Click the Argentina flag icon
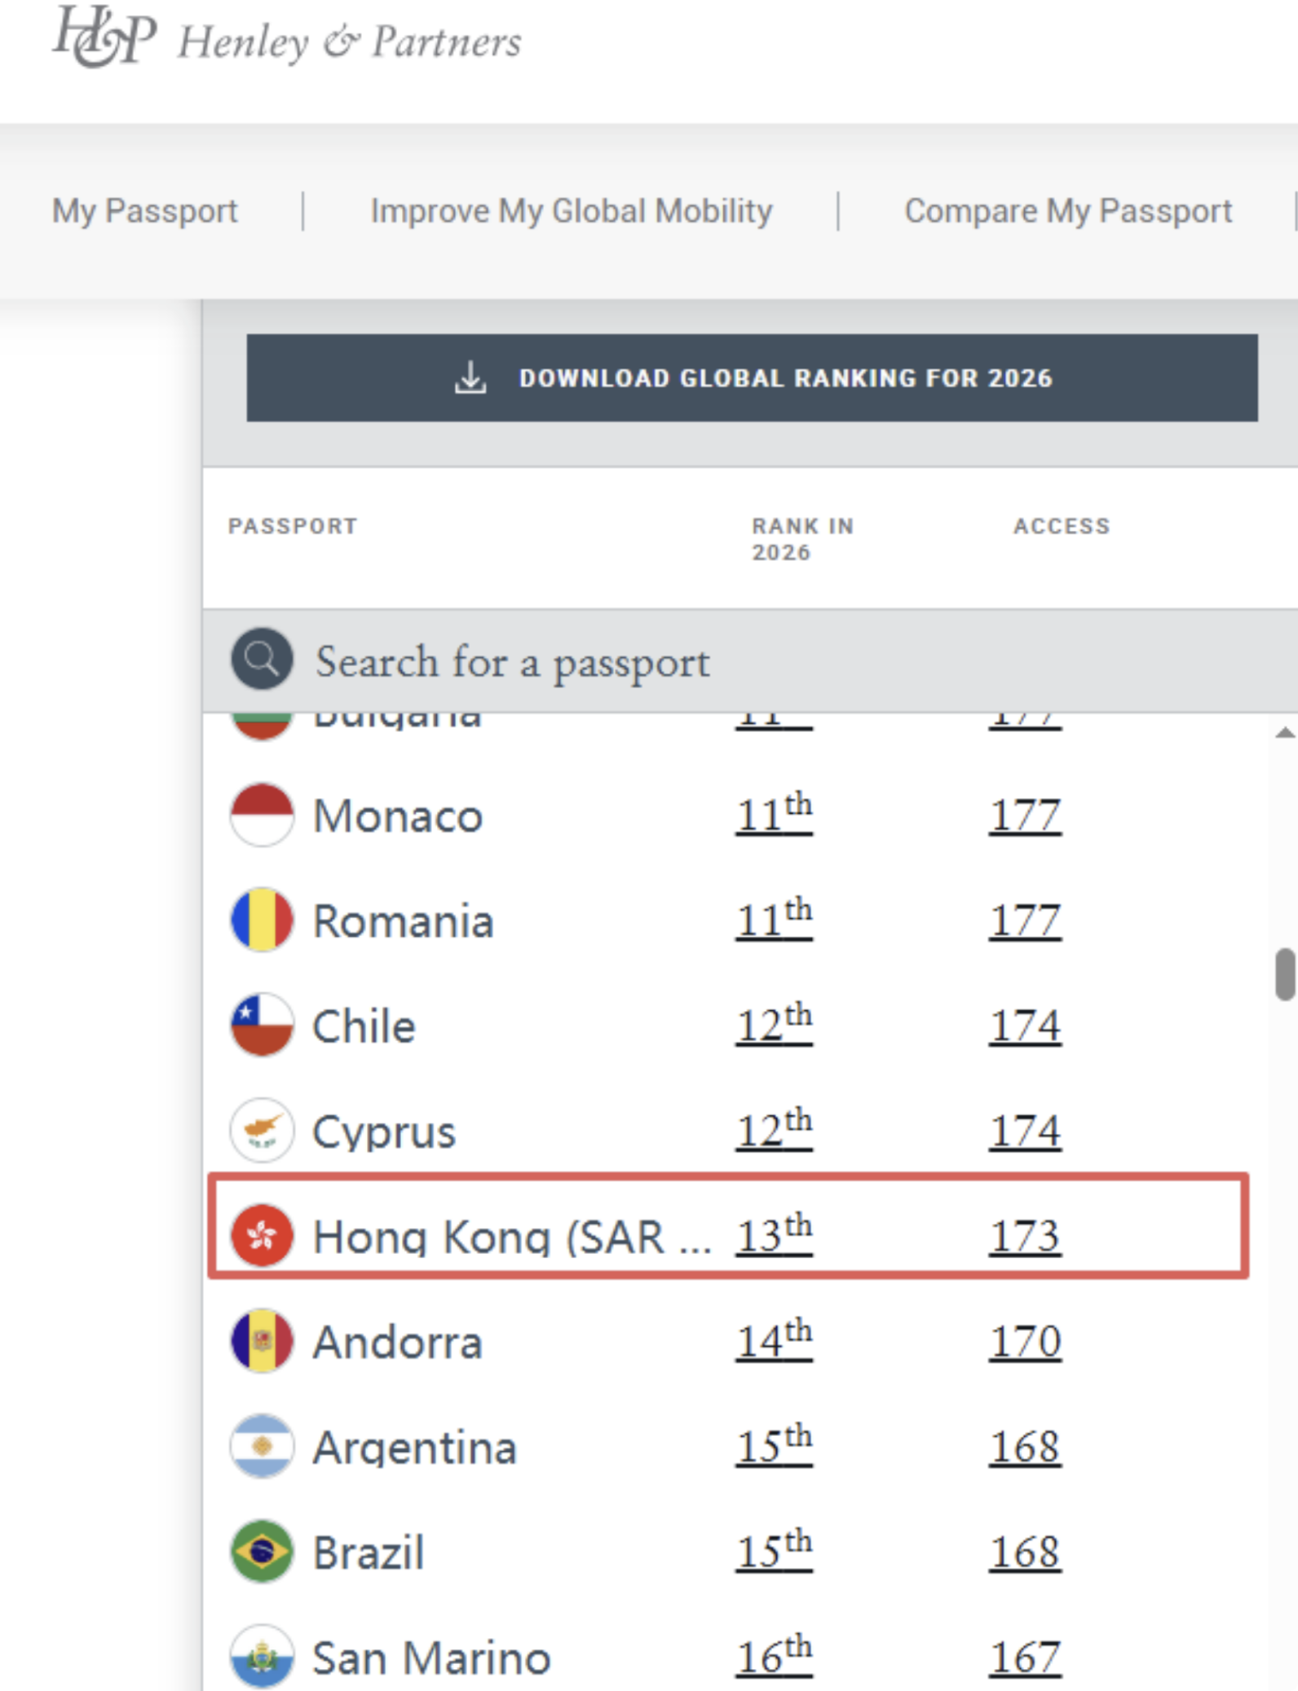This screenshot has height=1691, width=1298. tap(262, 1446)
